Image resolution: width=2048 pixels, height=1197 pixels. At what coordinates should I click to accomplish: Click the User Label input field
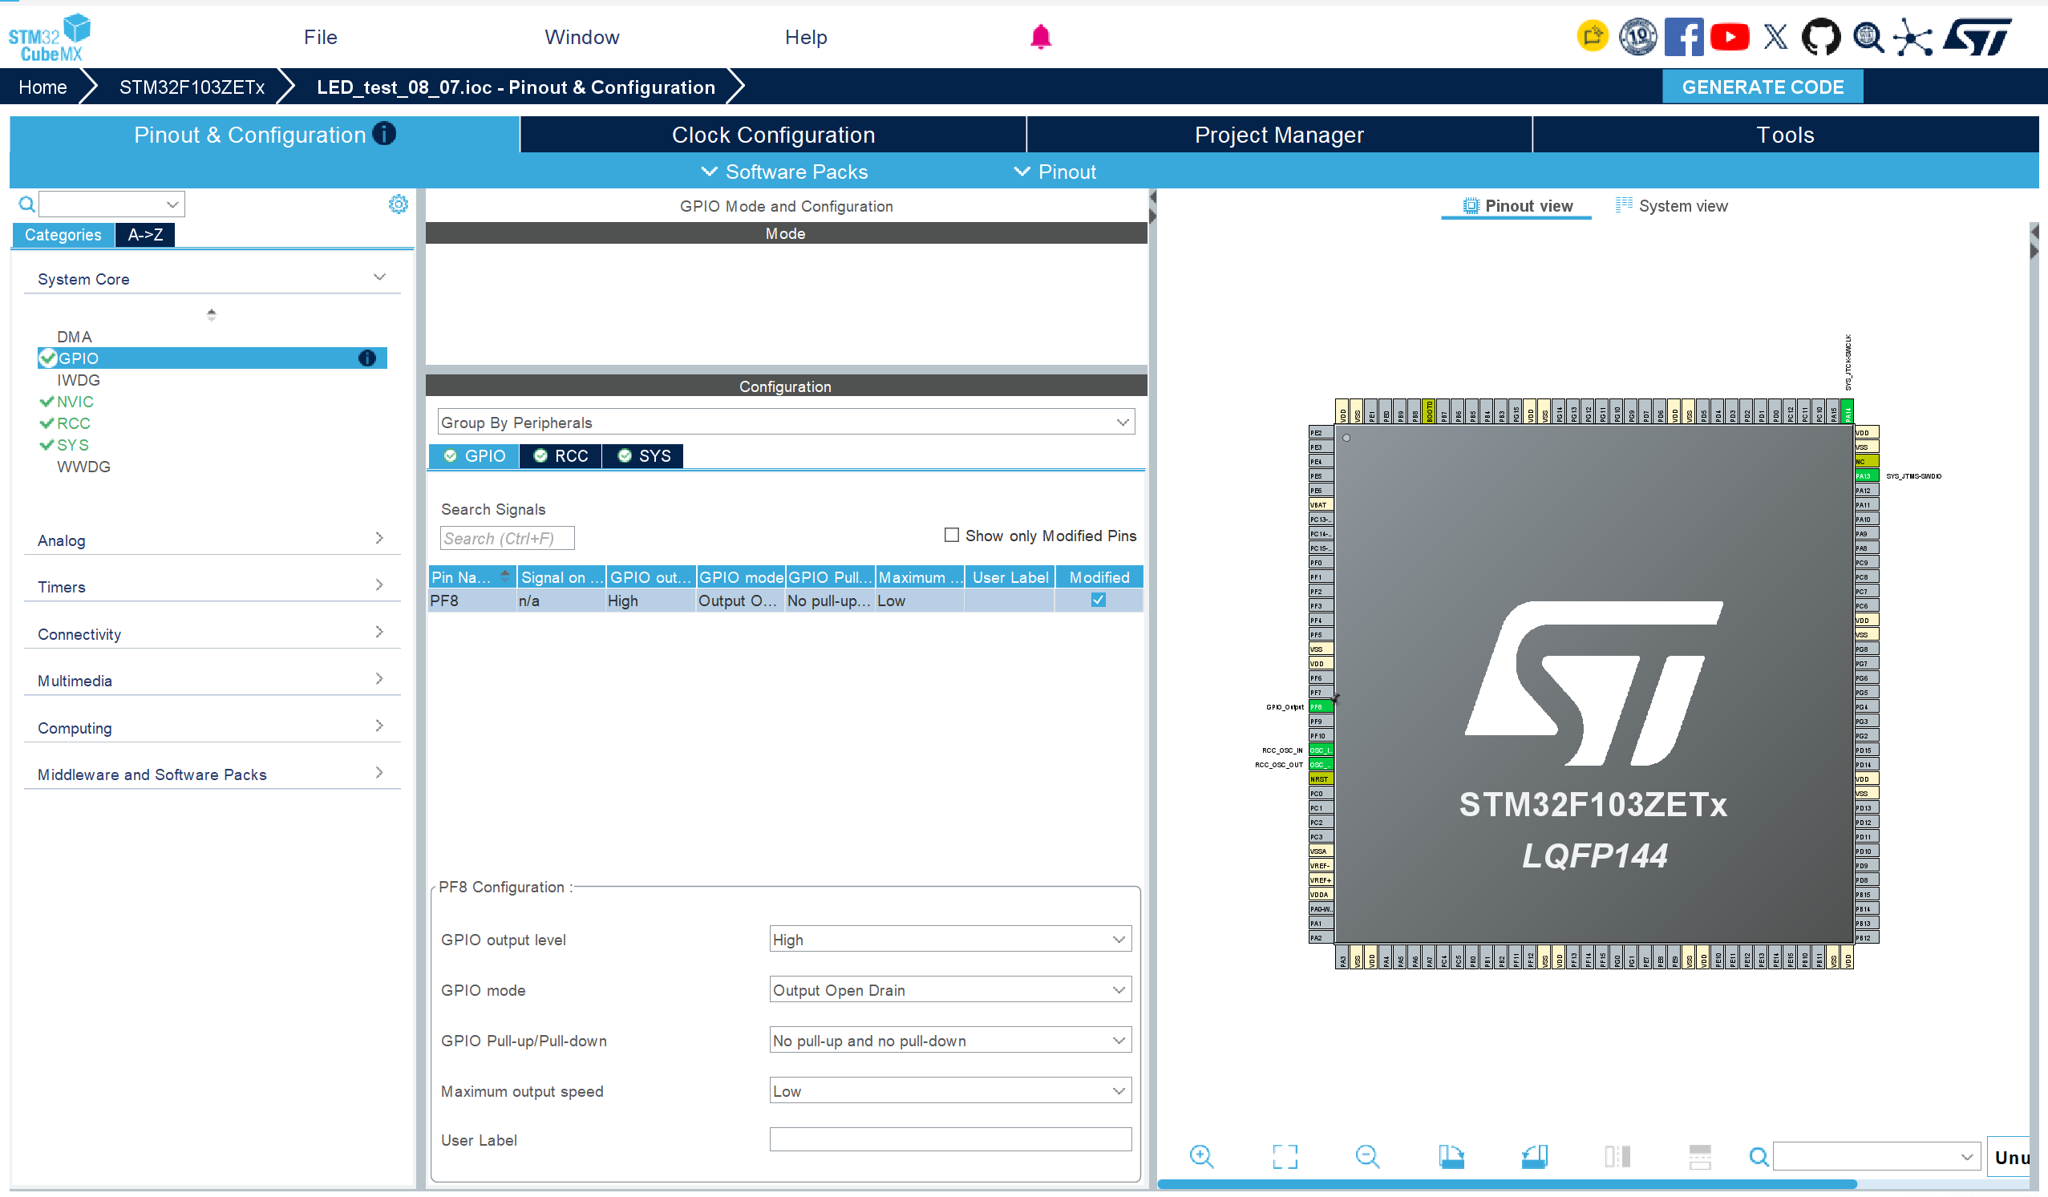950,1140
